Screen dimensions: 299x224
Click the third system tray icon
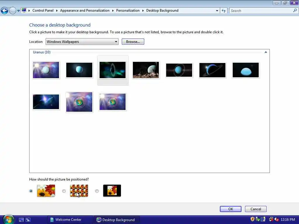(263, 219)
